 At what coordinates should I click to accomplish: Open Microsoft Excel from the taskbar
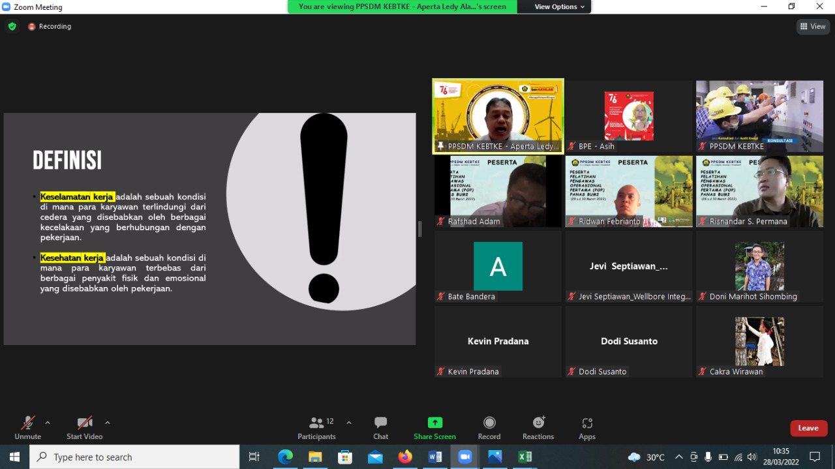(524, 457)
